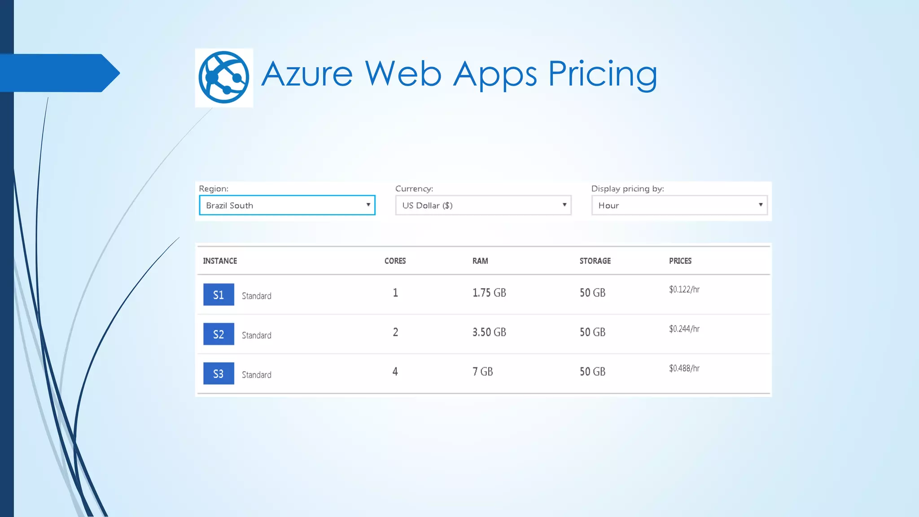Click the CORES column header
The height and width of the screenshot is (517, 919).
395,261
